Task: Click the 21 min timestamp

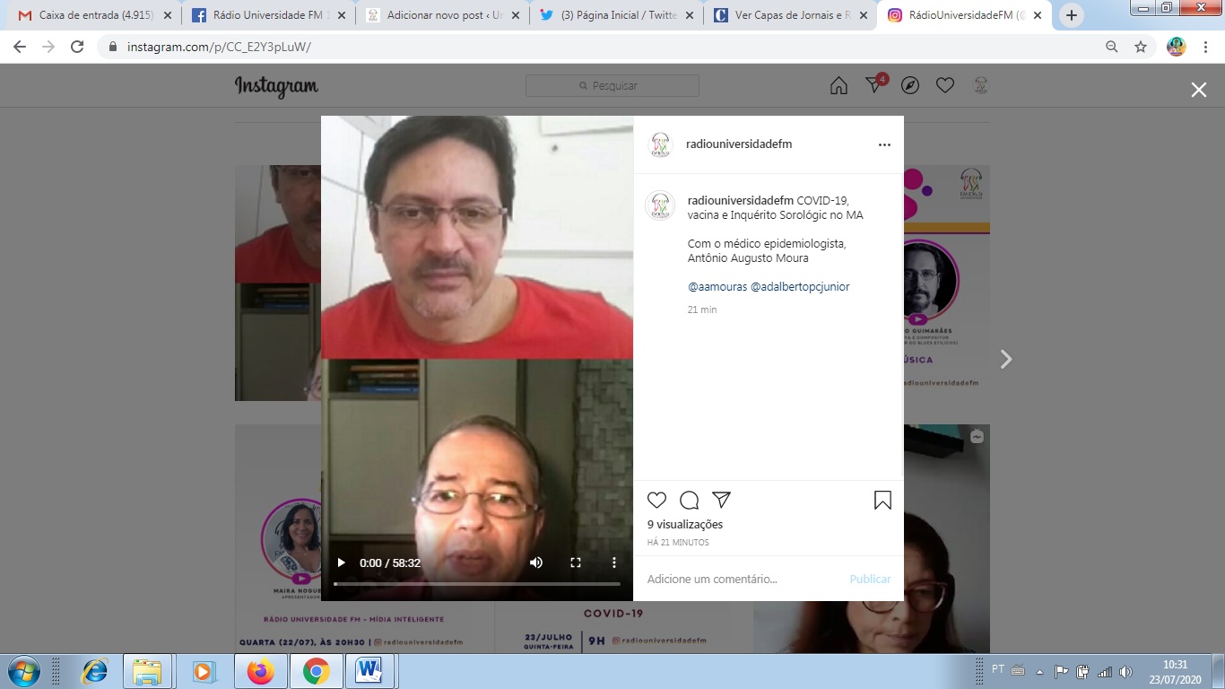Action: pos(702,310)
